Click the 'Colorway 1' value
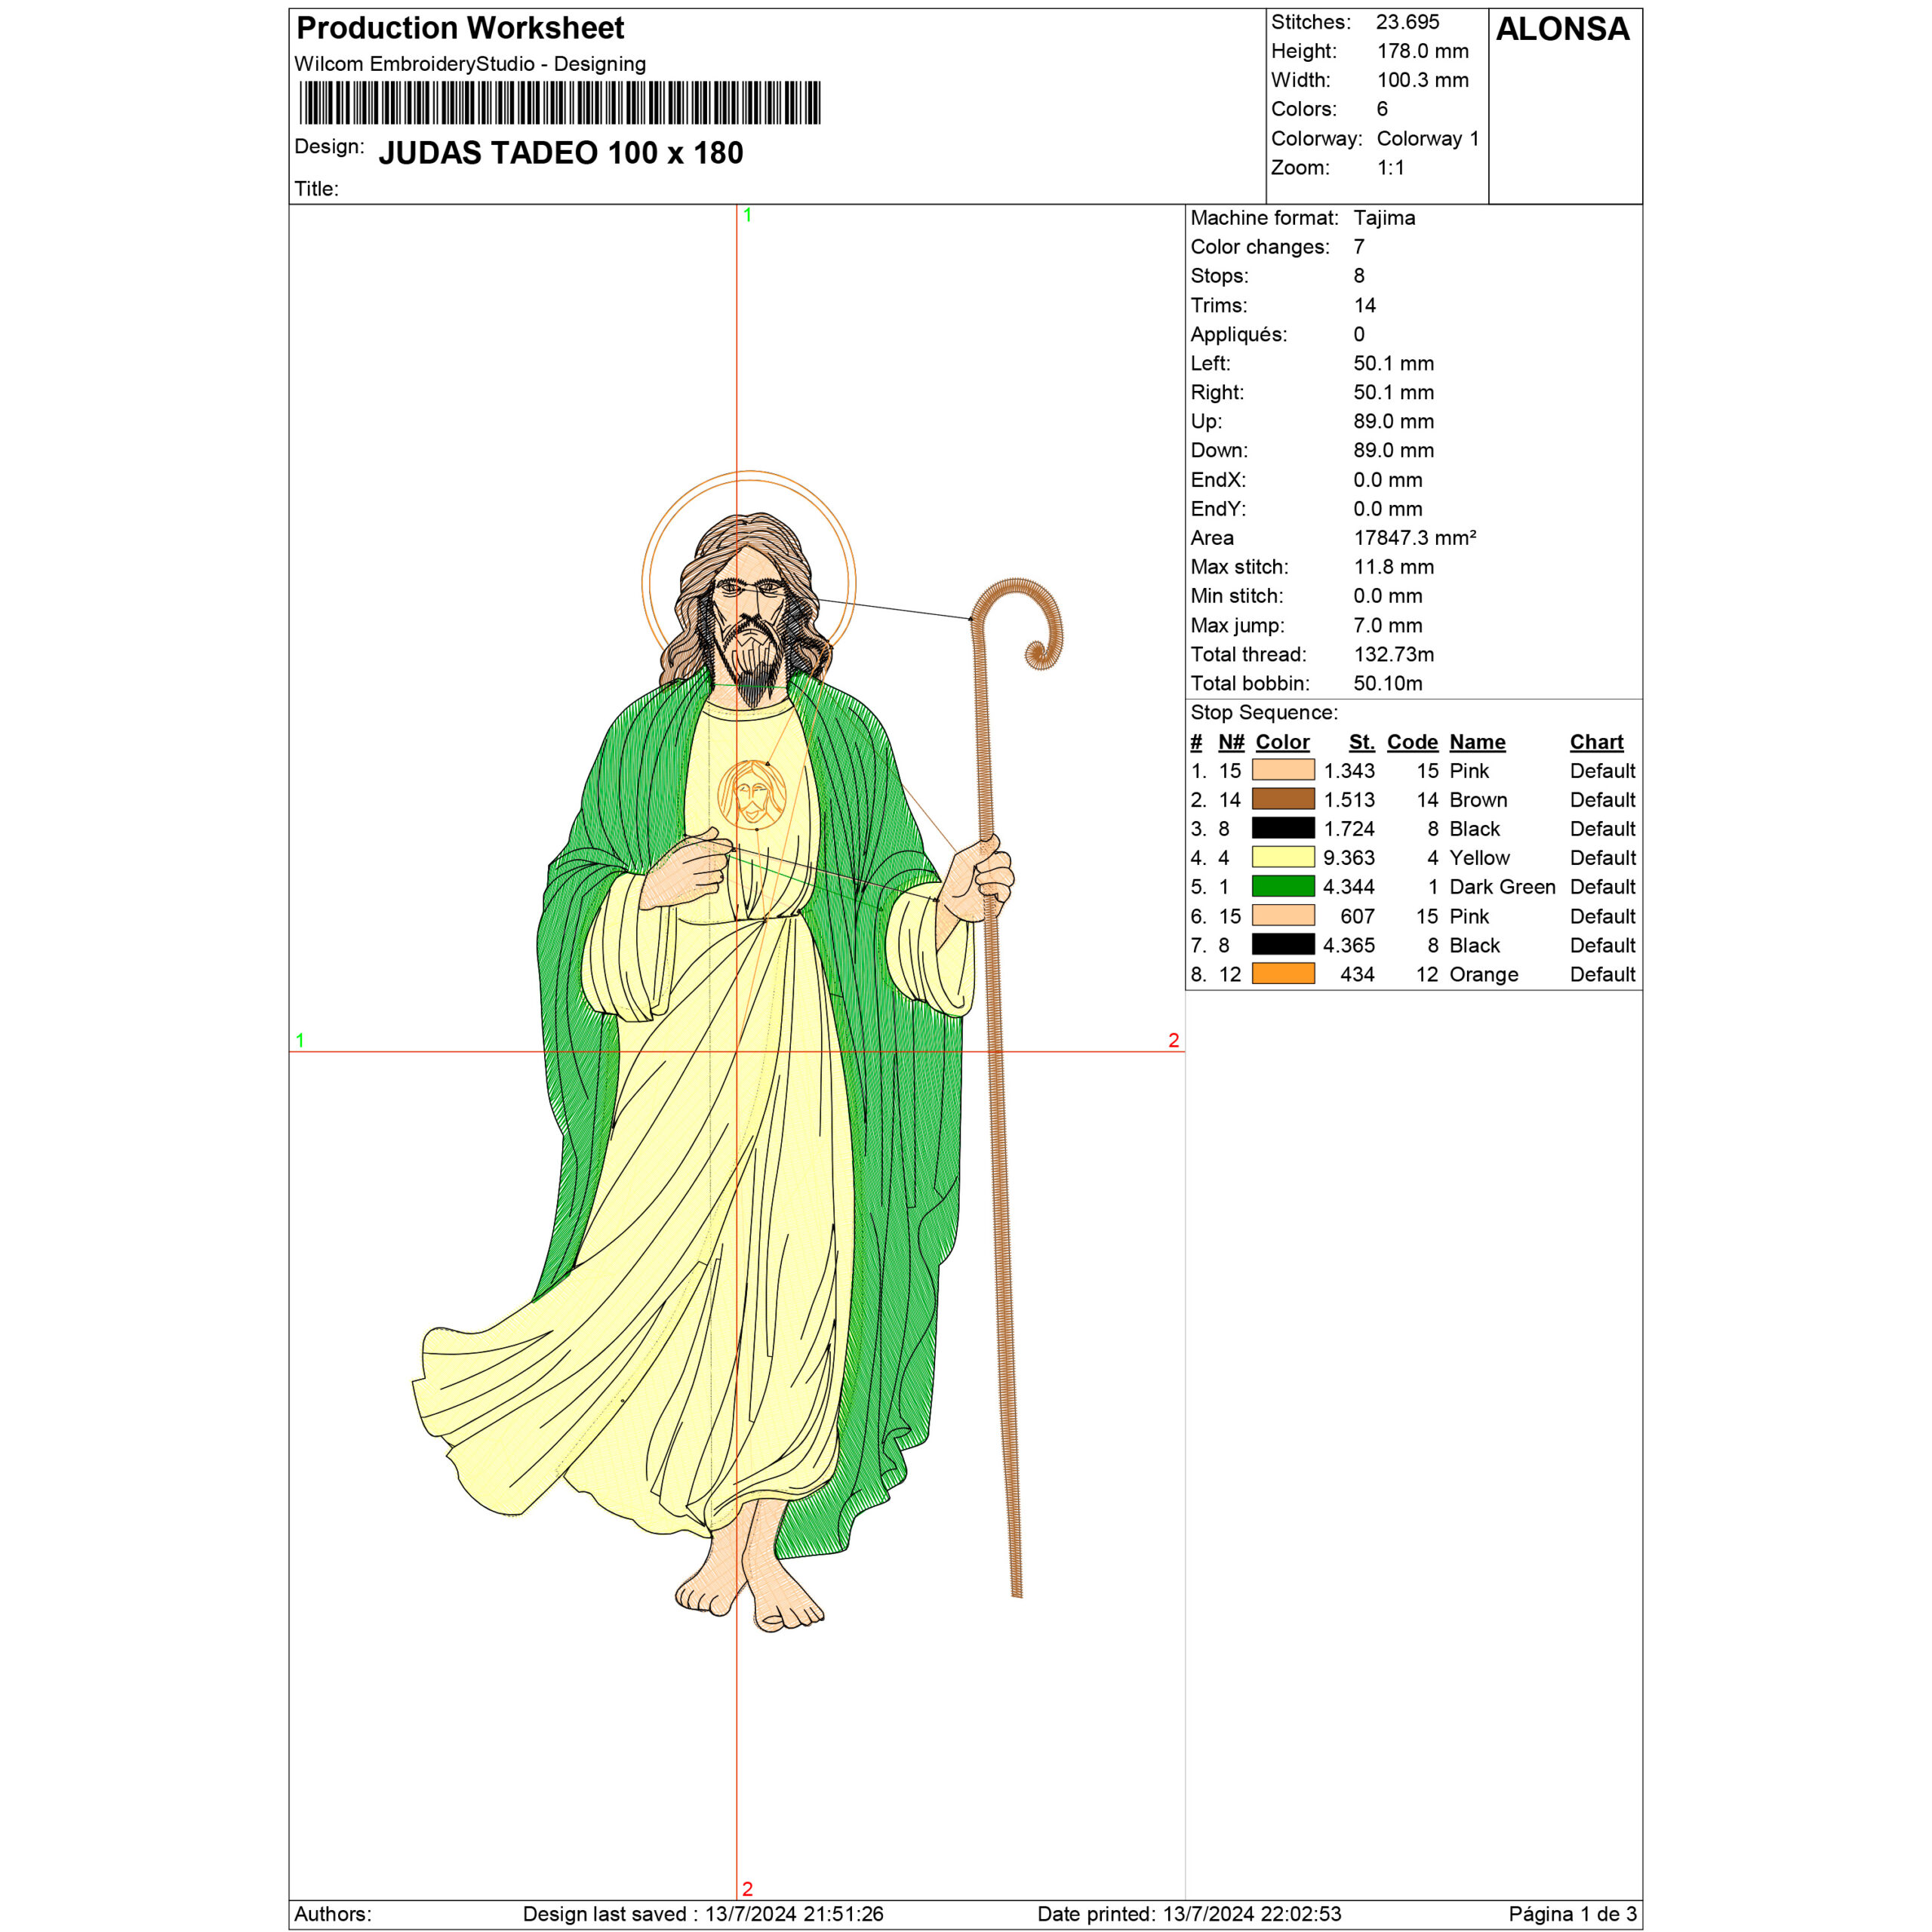1932x1932 pixels. [1428, 139]
